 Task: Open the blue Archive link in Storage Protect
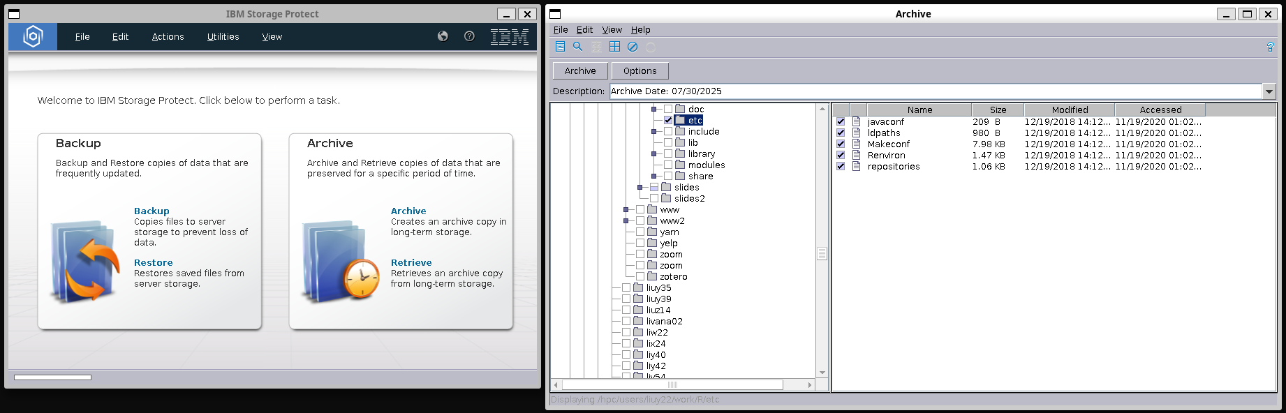click(x=408, y=211)
